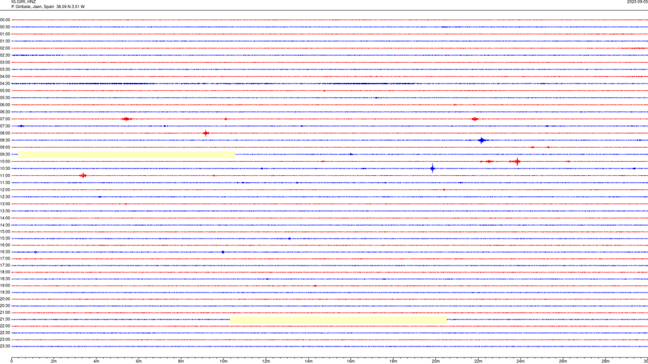Pick the 24m axis tick label
The height and width of the screenshot is (364, 648).
520,361
